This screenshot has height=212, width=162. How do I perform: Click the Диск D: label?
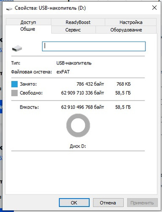coord(78,146)
